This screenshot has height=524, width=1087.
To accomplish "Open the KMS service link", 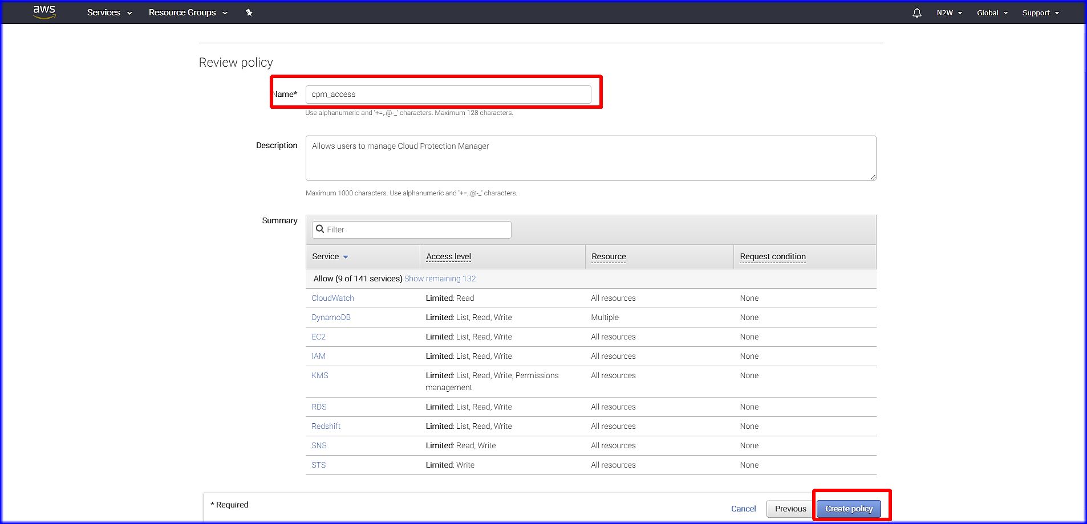I will click(x=320, y=375).
